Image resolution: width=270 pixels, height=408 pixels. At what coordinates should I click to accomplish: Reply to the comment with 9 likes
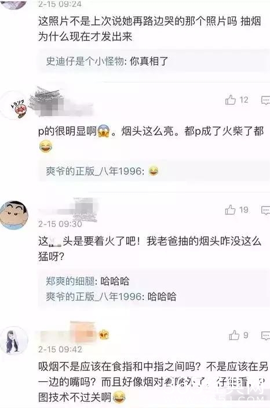[265, 336]
